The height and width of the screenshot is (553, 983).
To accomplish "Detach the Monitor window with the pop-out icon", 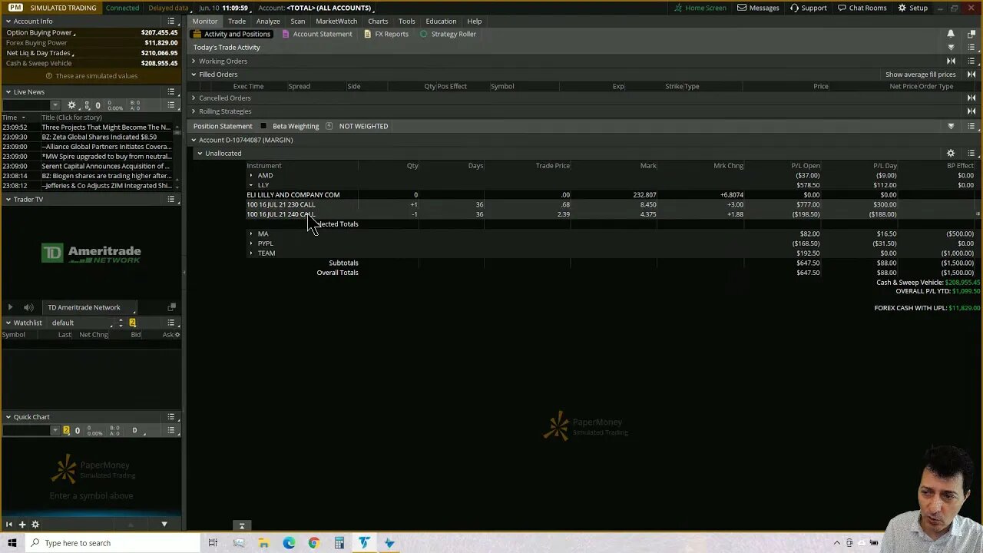I will (x=971, y=34).
